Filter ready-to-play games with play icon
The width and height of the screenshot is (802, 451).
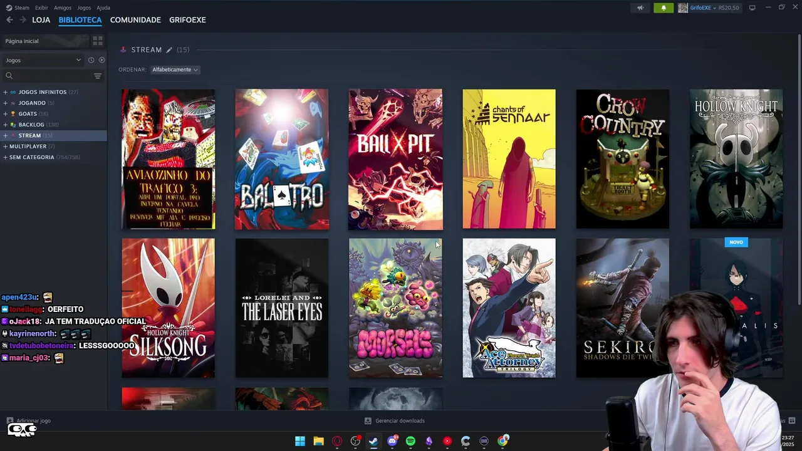click(102, 60)
